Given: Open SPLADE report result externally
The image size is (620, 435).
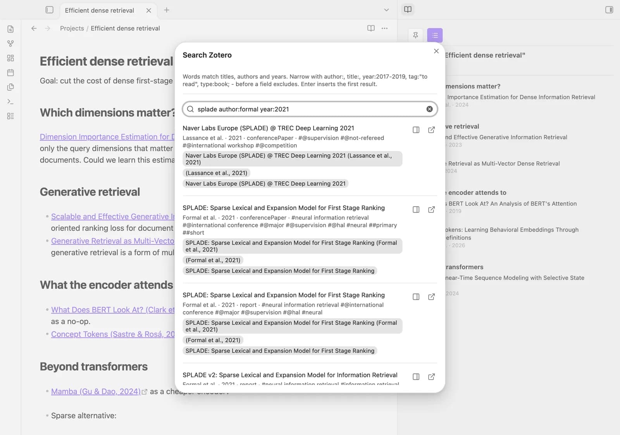Looking at the screenshot, I should click(431, 297).
